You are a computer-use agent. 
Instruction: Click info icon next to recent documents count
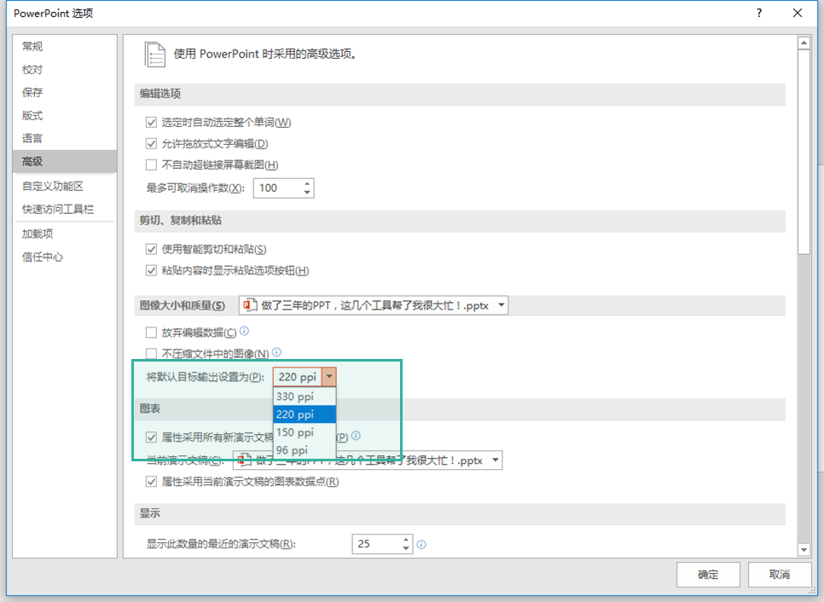[x=421, y=545]
